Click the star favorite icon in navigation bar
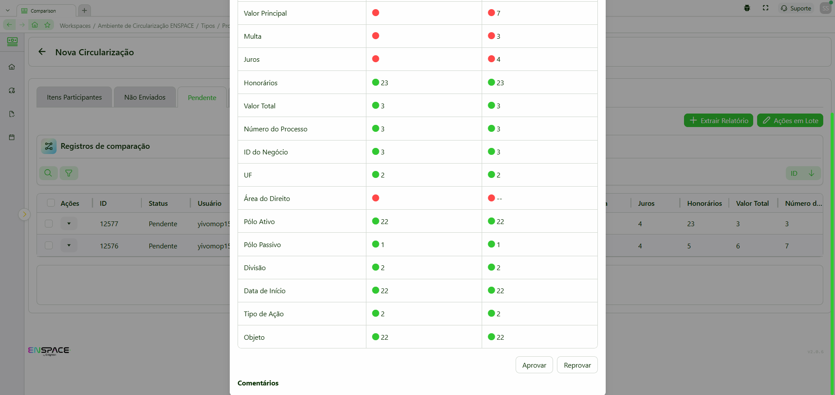The width and height of the screenshot is (835, 395). pos(47,25)
